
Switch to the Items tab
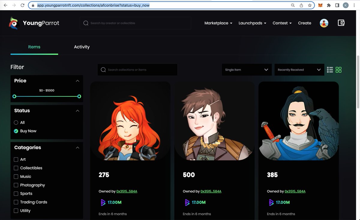[x=34, y=47]
